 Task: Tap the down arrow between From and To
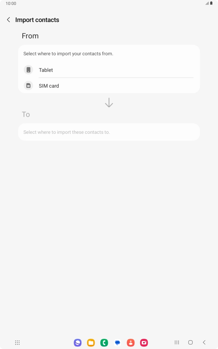coord(109,103)
